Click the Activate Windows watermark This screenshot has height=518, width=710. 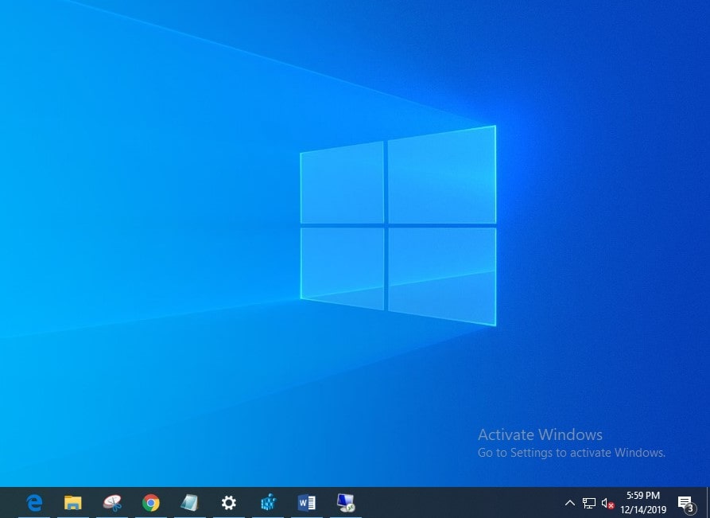(x=540, y=434)
